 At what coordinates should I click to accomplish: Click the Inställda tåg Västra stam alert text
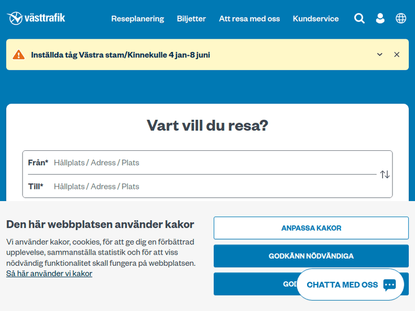121,55
